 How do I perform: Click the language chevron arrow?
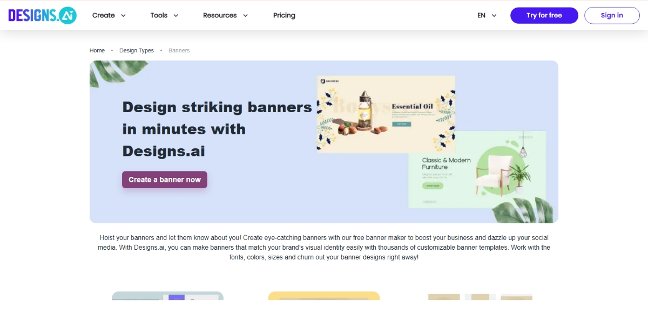494,16
